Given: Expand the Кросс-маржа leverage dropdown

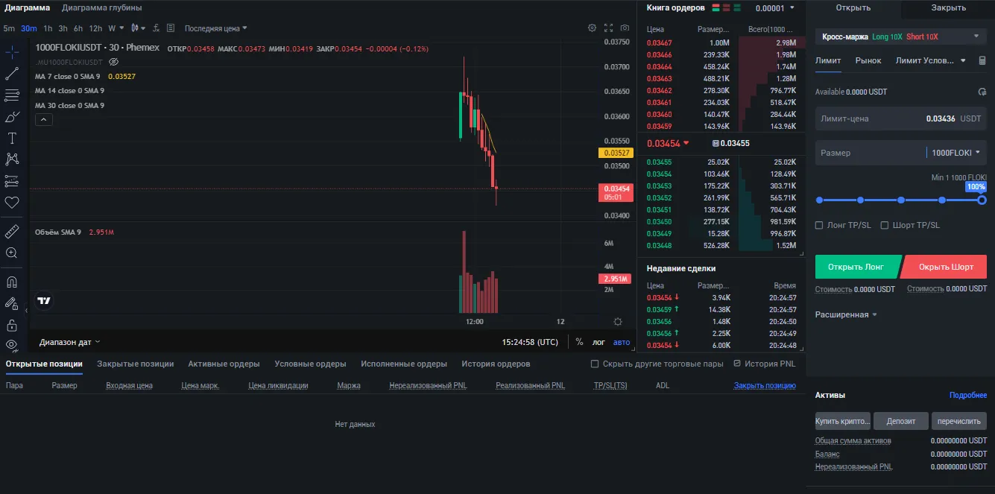Looking at the screenshot, I should point(977,37).
